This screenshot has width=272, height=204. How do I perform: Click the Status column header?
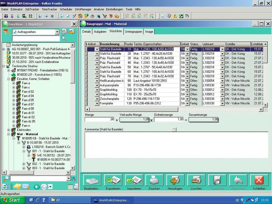point(196,44)
